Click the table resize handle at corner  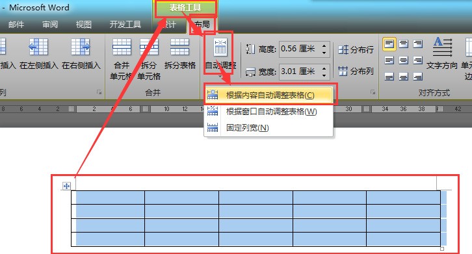click(x=442, y=249)
